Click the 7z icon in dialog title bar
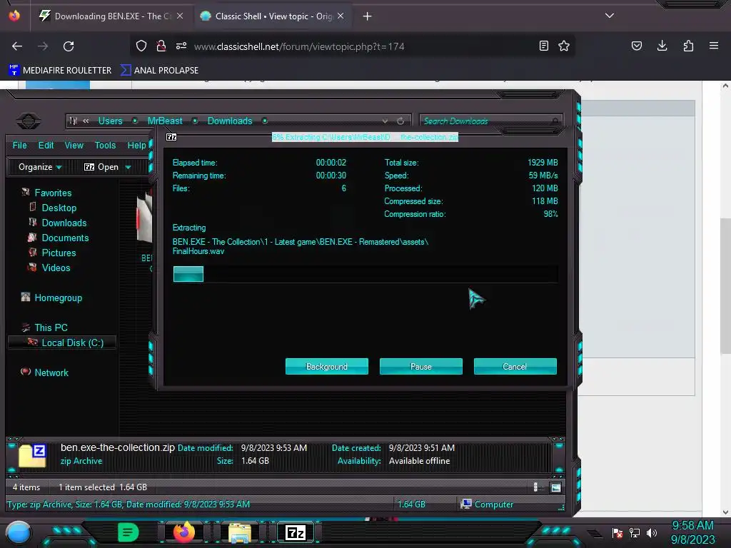Screen dimensions: 731x548 [171, 137]
